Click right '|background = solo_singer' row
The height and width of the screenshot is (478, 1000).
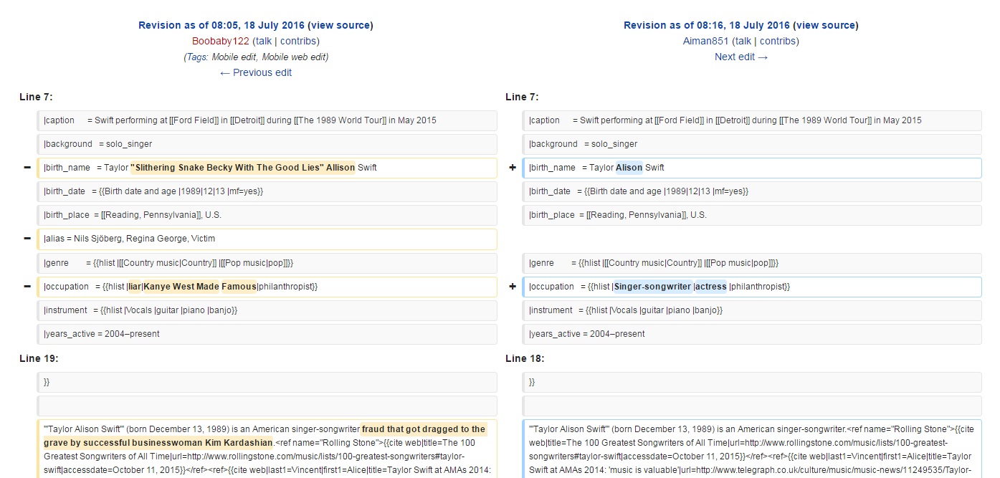(x=752, y=144)
